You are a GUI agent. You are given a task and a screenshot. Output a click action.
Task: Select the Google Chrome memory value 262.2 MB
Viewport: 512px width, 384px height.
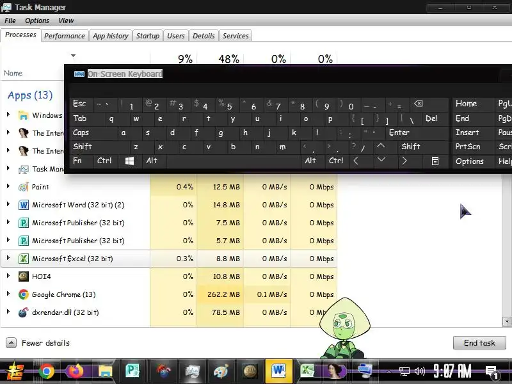223,294
